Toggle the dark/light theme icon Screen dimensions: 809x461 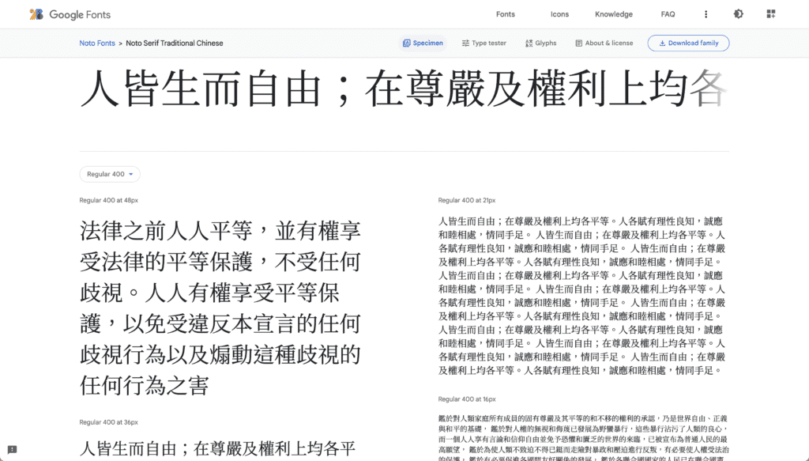738,14
